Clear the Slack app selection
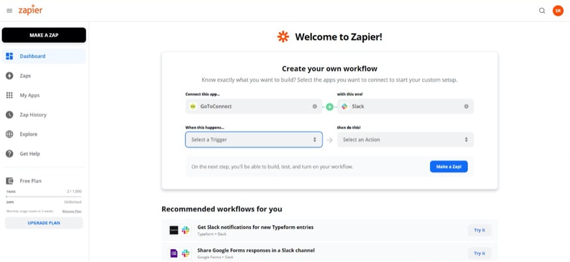The image size is (570, 262). (466, 106)
